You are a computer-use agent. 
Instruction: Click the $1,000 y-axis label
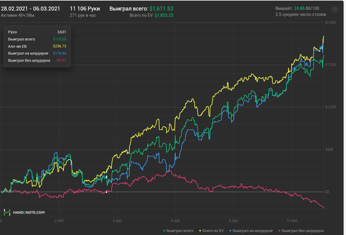click(x=331, y=107)
